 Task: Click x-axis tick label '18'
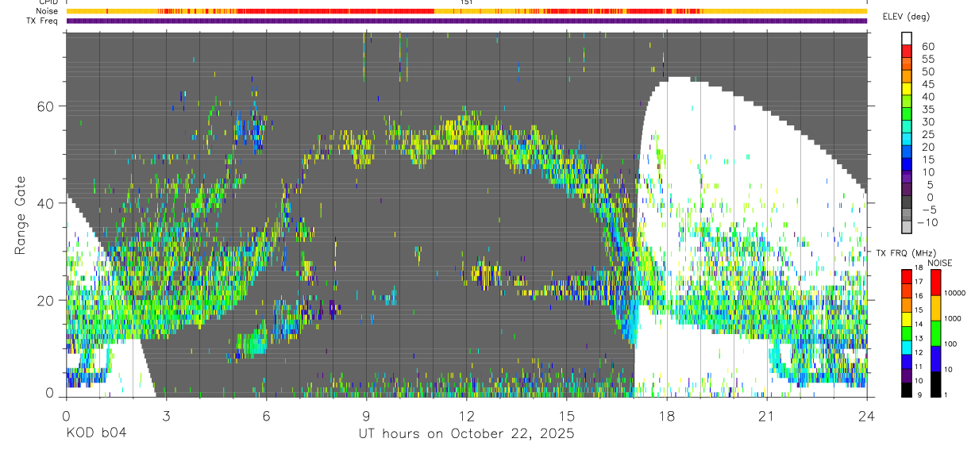[x=666, y=416]
